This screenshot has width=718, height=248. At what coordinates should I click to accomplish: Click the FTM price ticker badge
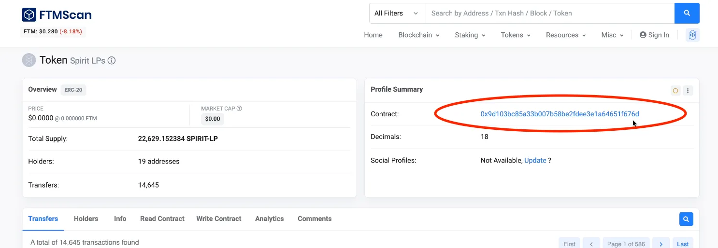(54, 31)
